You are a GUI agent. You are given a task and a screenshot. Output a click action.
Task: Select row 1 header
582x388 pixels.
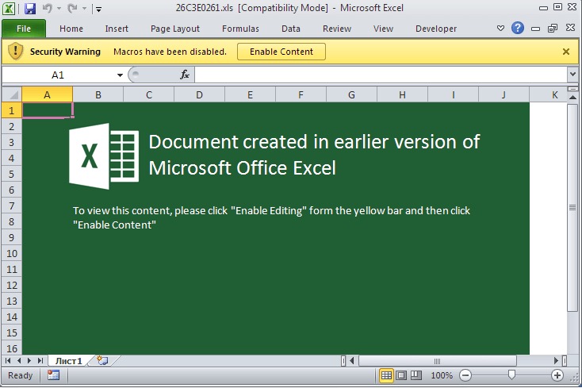(12, 110)
